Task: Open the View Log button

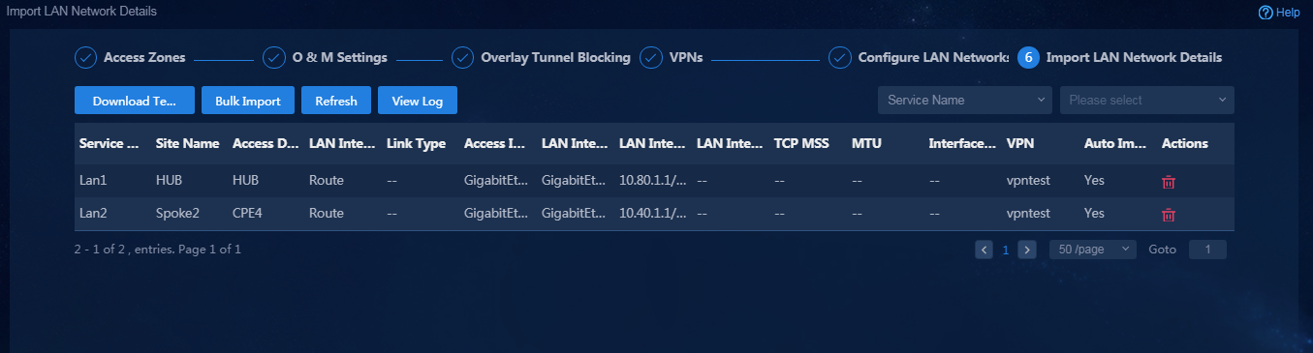Action: pyautogui.click(x=418, y=101)
